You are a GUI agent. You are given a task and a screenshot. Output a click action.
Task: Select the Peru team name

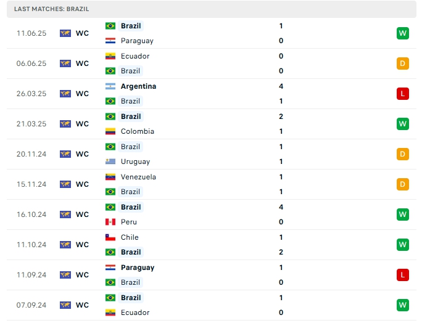click(129, 222)
